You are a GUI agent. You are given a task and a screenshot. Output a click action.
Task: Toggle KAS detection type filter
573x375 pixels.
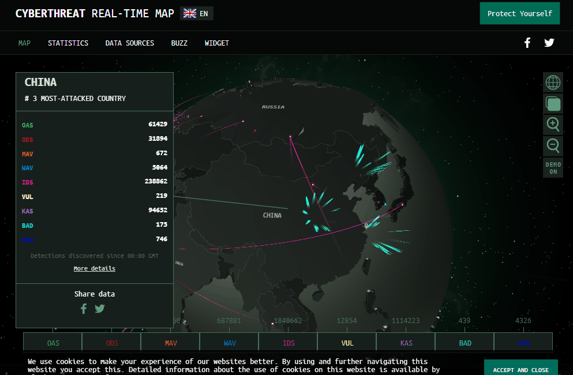coord(406,343)
